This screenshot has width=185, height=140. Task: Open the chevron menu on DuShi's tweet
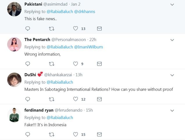172,75
